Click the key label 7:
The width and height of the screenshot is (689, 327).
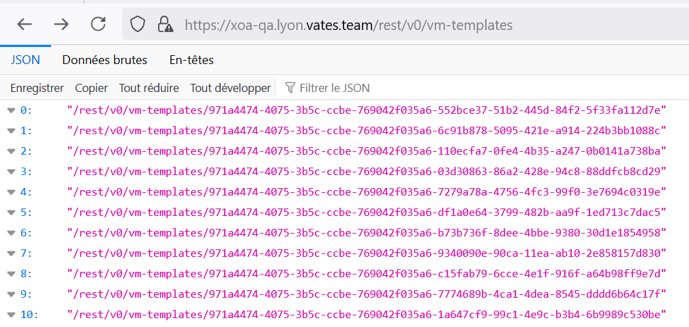click(x=27, y=253)
